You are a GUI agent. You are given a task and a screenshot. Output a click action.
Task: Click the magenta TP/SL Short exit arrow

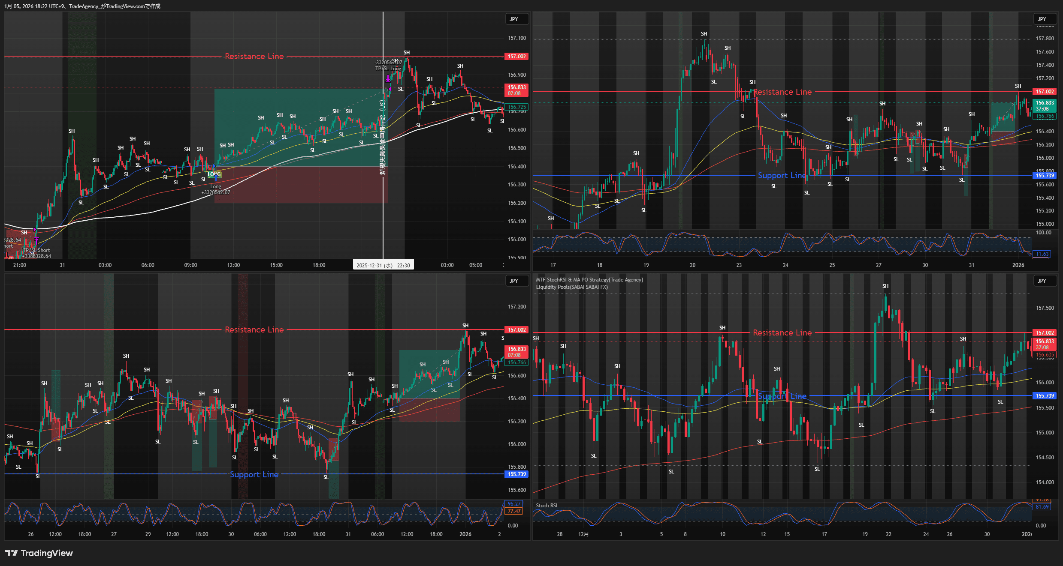coord(36,240)
